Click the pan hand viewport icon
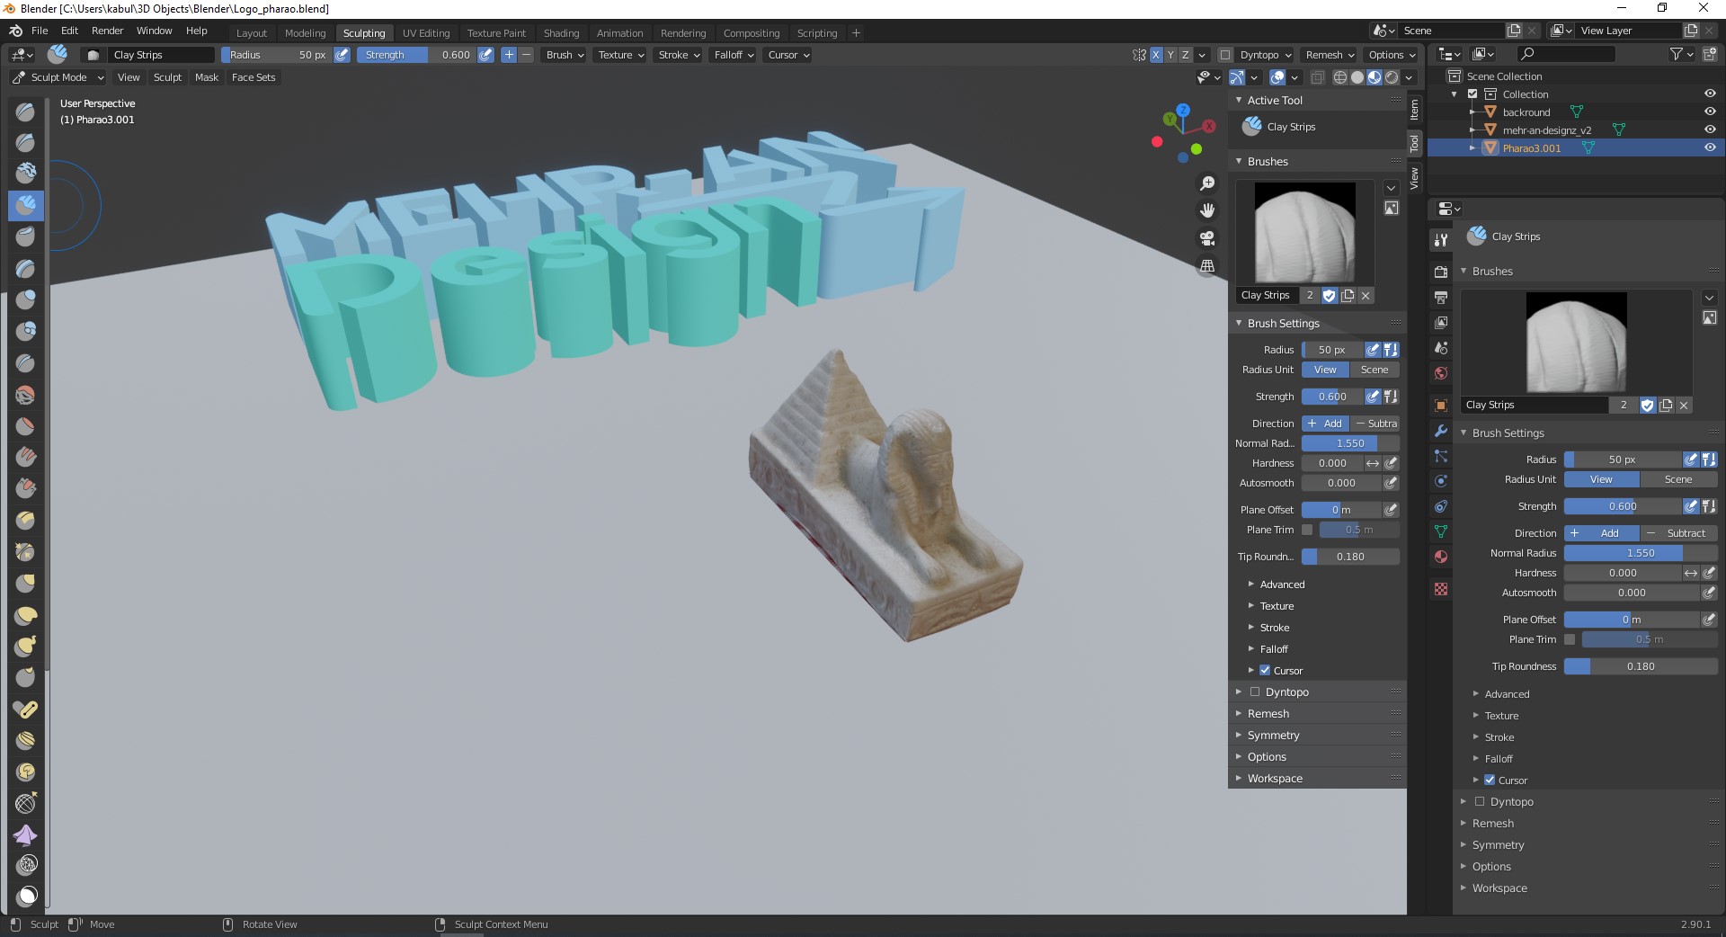 coord(1207,210)
